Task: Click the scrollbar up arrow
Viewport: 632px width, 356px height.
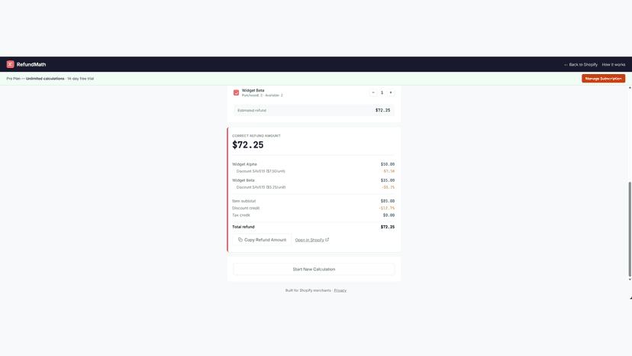Action: 630,88
